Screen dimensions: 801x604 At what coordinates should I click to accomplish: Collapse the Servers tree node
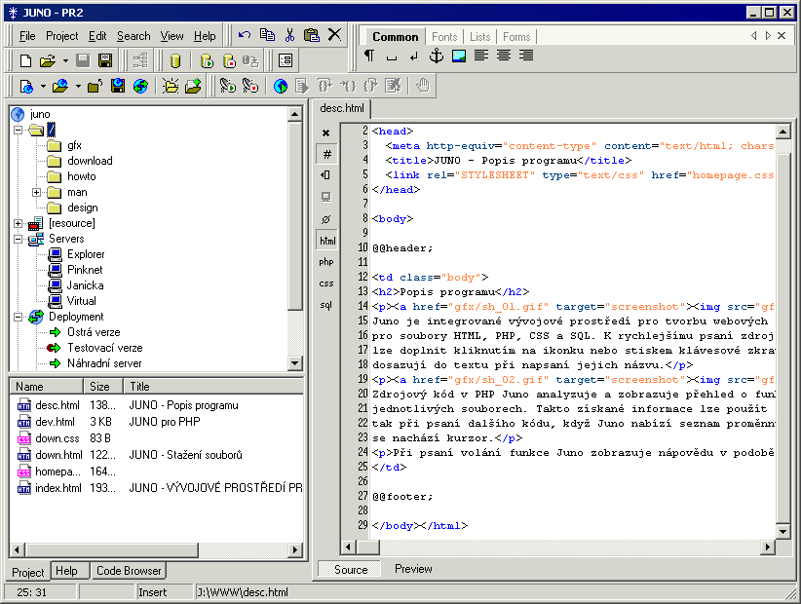19,239
